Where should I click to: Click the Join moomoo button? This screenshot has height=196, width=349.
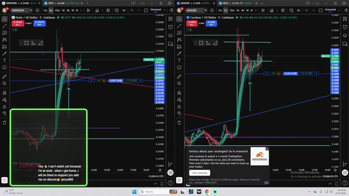200,173
